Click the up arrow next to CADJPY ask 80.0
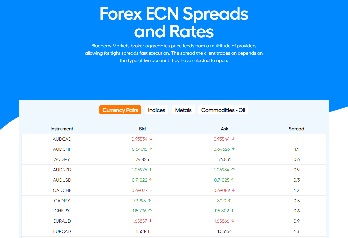 point(230,201)
